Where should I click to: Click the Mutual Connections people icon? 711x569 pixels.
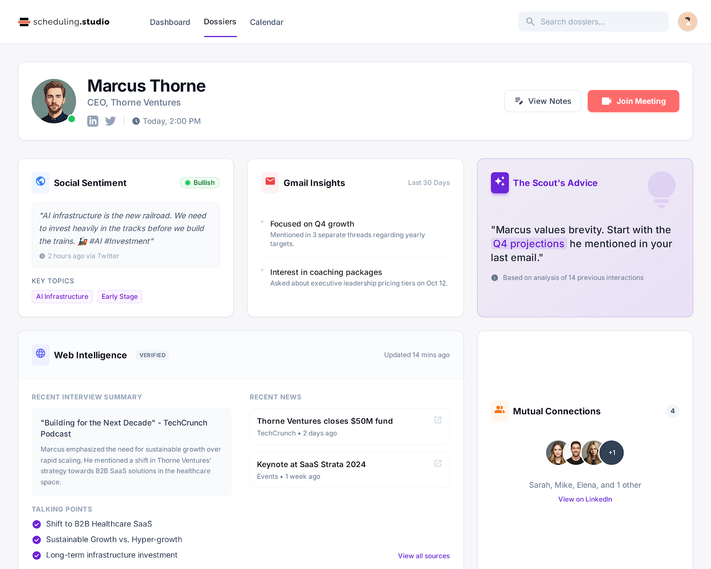499,410
